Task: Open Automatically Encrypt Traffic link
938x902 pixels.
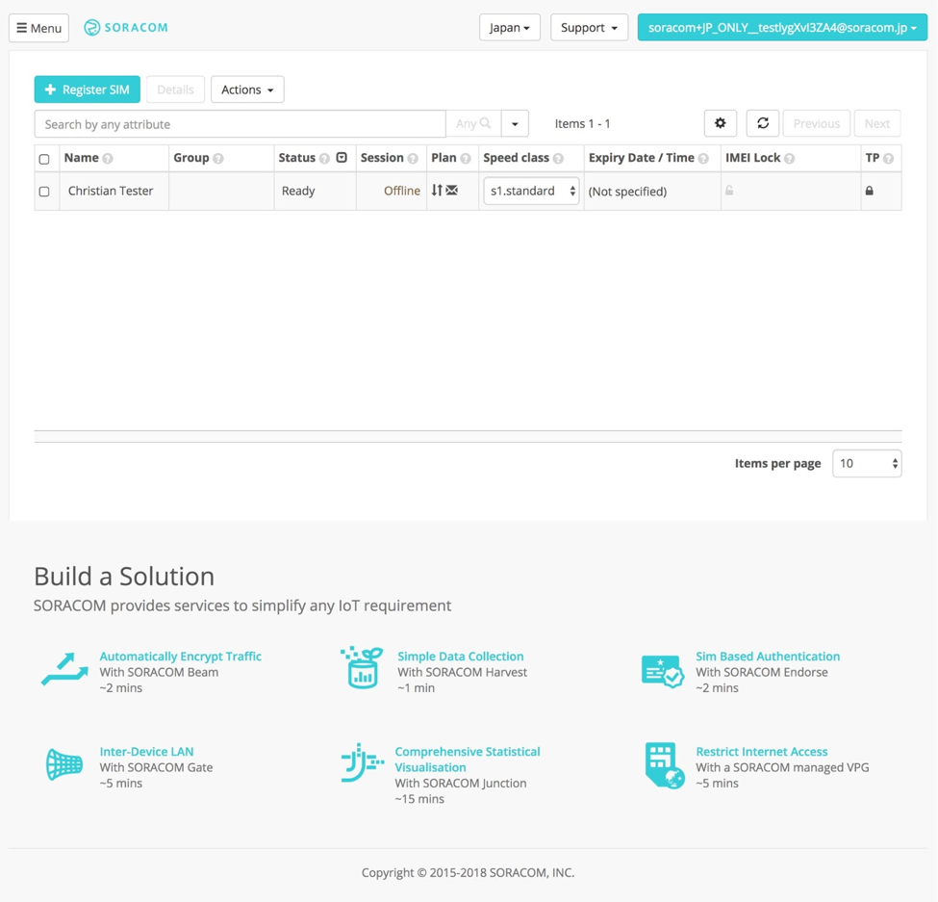Action: click(181, 656)
